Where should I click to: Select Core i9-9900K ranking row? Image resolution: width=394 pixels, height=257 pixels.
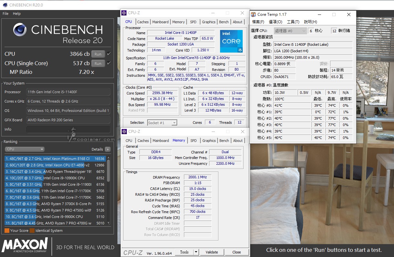(55, 217)
